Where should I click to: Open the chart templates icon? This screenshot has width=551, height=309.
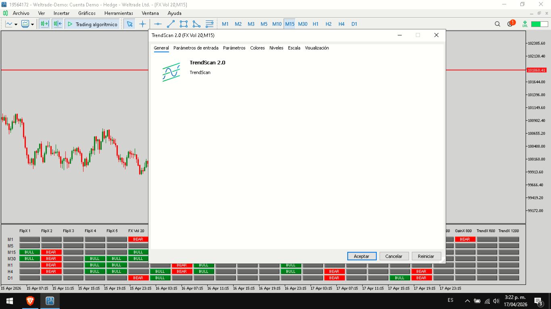coord(25,24)
